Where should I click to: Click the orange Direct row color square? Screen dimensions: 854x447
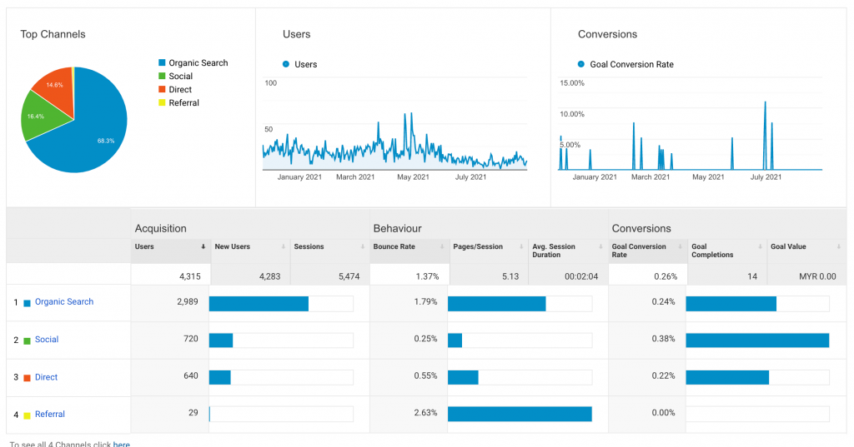point(27,378)
